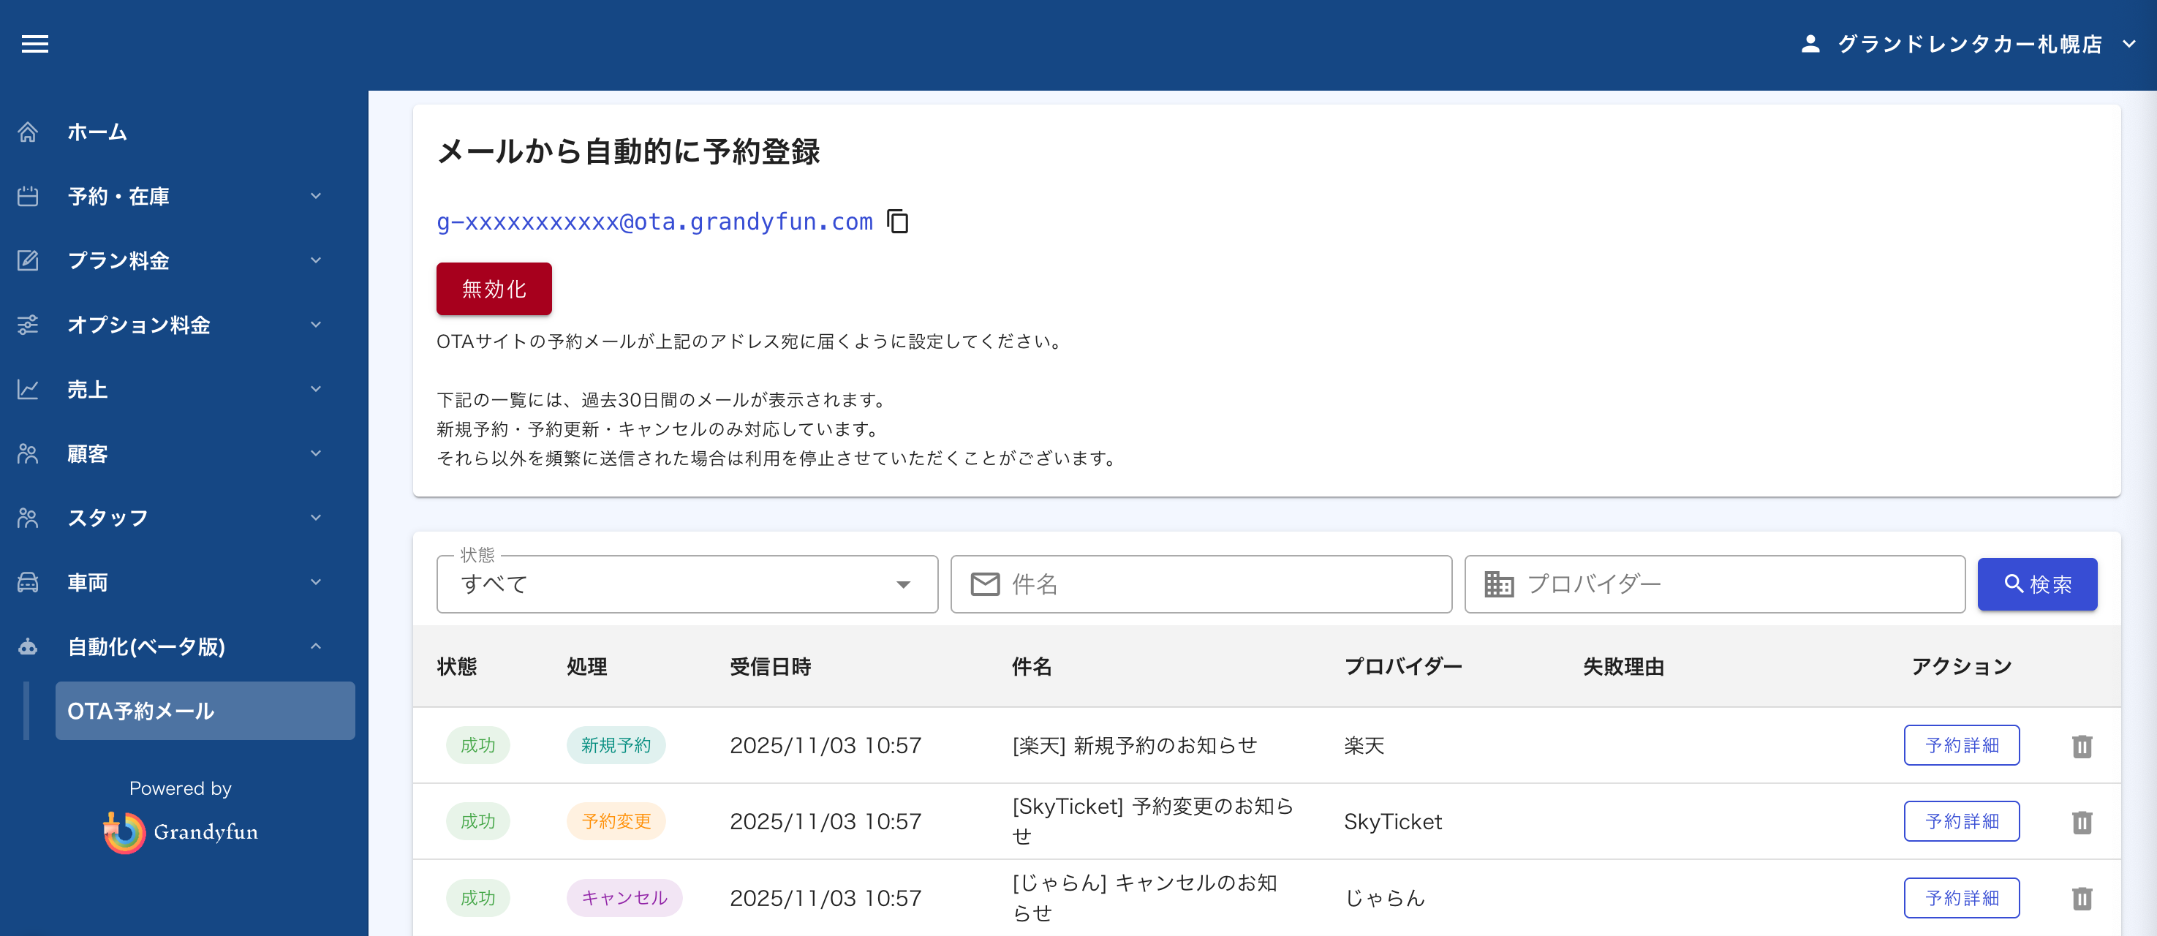The width and height of the screenshot is (2157, 936).
Task: Open 売上 via the chart icon
Action: click(29, 388)
